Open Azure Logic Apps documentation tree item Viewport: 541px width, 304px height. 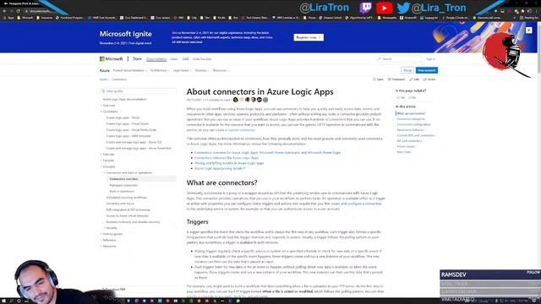tap(124, 100)
